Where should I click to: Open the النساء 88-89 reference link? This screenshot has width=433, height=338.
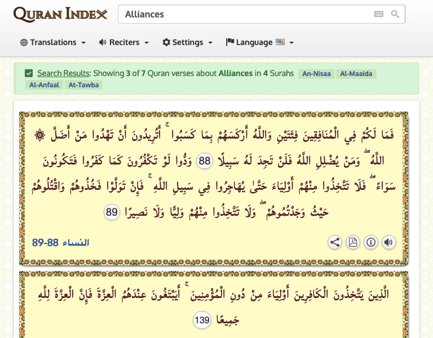[x=60, y=243]
